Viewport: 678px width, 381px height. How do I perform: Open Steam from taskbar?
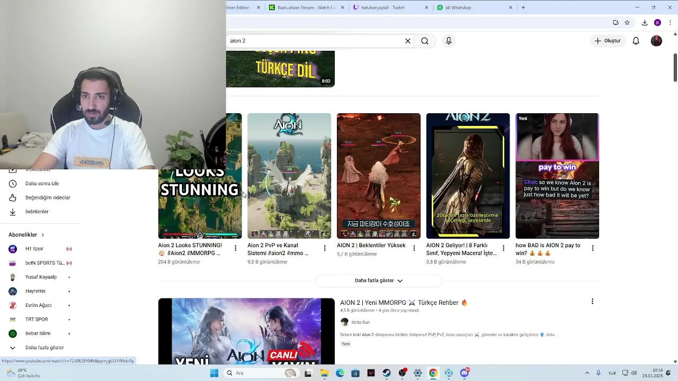(387, 373)
